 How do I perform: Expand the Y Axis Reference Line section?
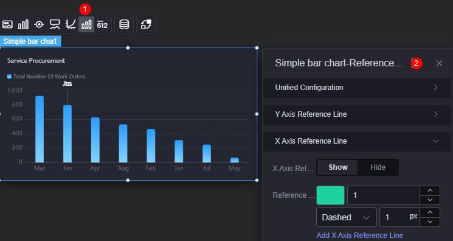pos(357,114)
